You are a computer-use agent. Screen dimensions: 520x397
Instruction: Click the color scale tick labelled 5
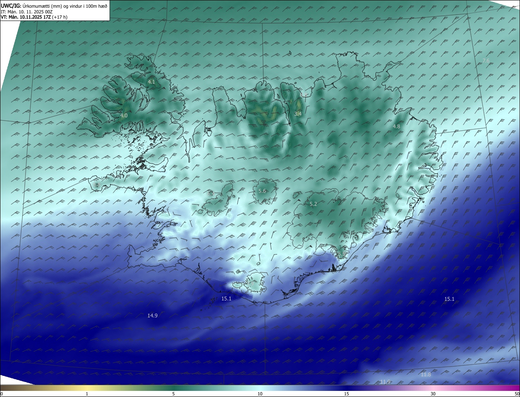pos(173,394)
